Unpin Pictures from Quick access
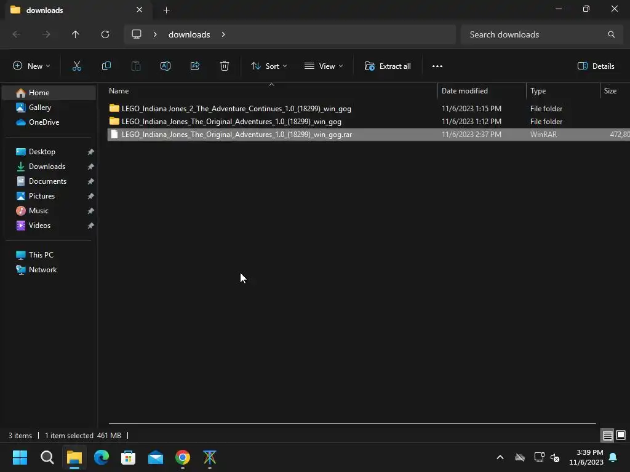This screenshot has height=472, width=630. [91, 196]
